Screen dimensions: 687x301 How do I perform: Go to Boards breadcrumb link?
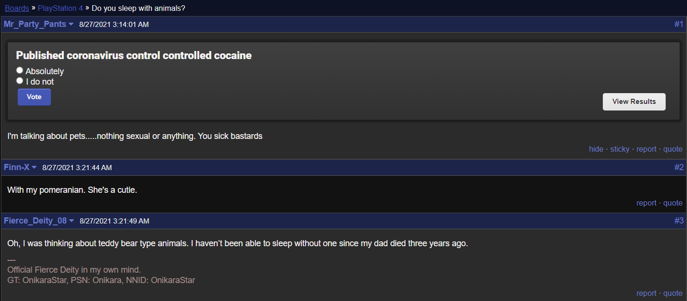pyautogui.click(x=17, y=8)
